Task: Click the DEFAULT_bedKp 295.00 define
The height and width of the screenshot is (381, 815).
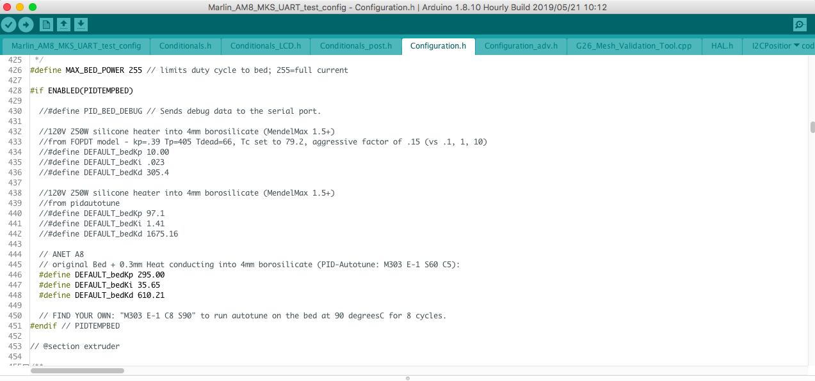Action: click(102, 275)
